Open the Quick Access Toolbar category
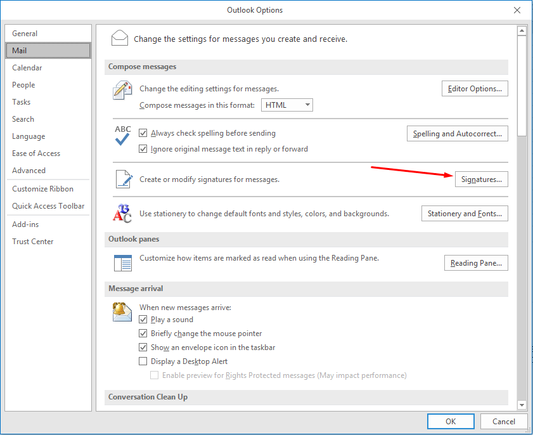This screenshot has height=435, width=533. point(48,205)
